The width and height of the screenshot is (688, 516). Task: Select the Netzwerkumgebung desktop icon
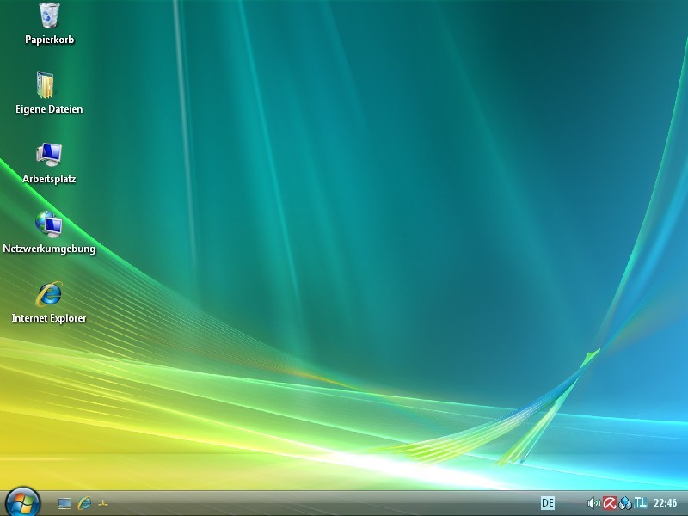(x=48, y=224)
